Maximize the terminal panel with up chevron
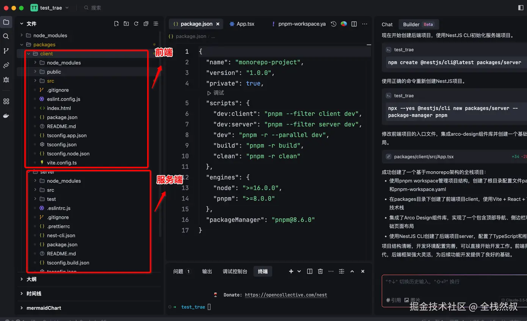Screen dimensions: 527x321 pos(352,271)
